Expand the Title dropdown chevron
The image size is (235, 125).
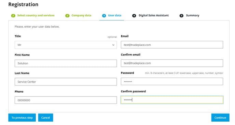(113, 45)
